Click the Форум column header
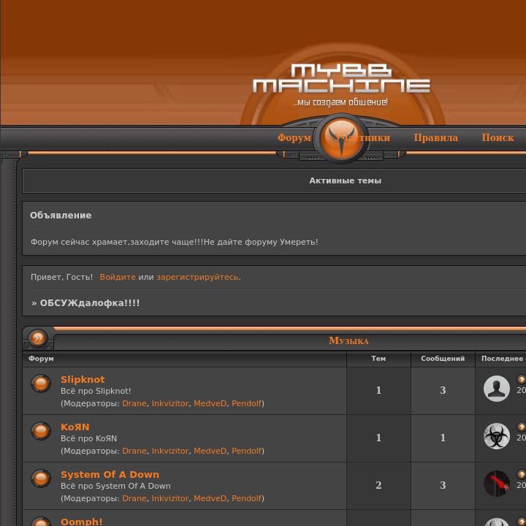Image resolution: width=526 pixels, height=526 pixels. click(41, 359)
